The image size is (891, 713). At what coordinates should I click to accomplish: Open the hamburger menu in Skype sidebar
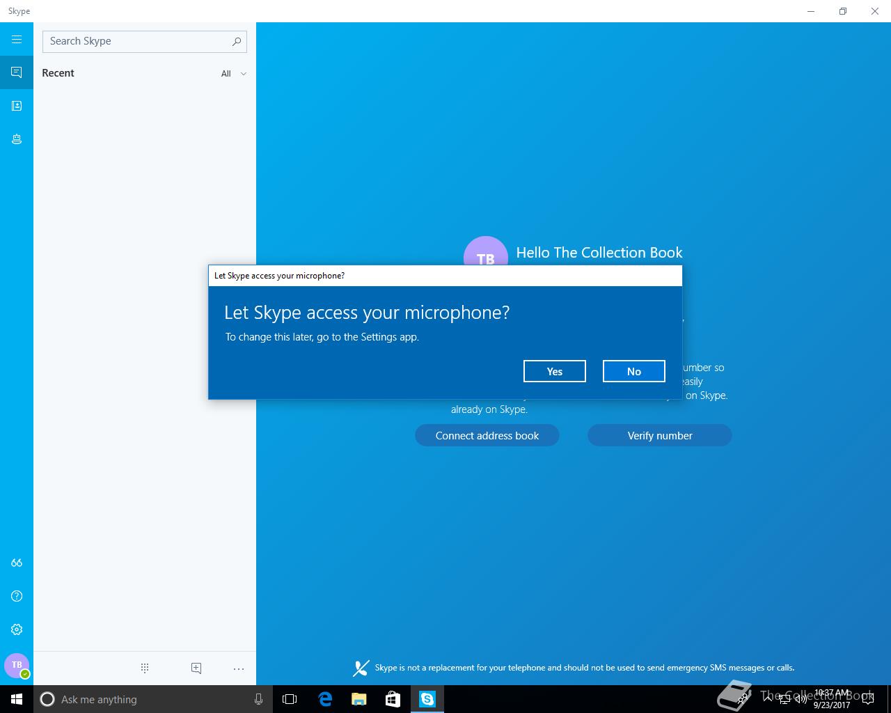(17, 40)
